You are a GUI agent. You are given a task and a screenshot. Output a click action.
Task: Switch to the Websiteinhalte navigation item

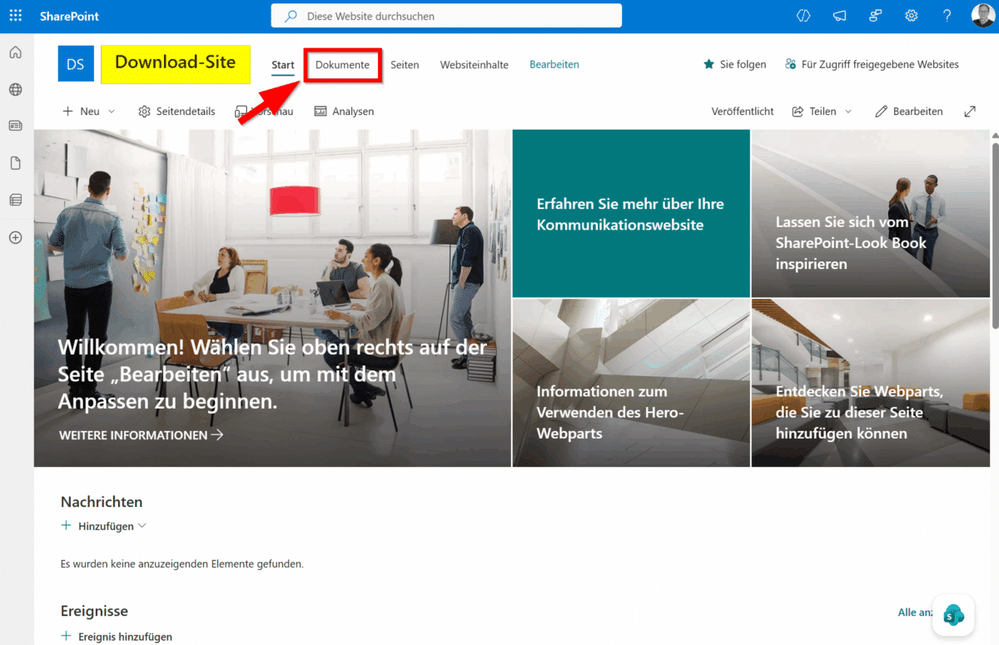[474, 65]
